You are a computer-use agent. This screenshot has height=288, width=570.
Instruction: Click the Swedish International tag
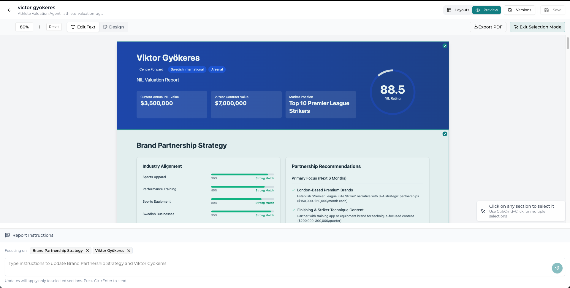pos(187,69)
